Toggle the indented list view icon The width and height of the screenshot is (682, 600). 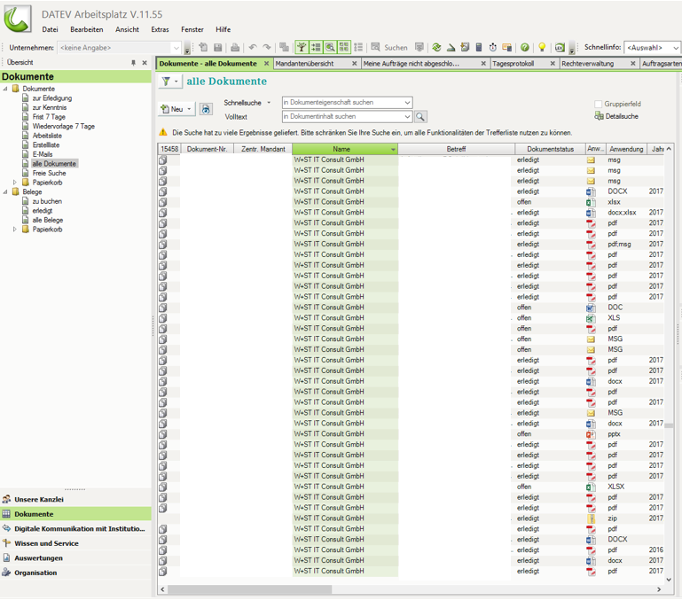[x=317, y=47]
